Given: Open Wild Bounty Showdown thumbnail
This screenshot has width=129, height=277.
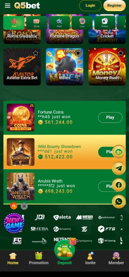Looking at the screenshot, I should pos(21,152).
